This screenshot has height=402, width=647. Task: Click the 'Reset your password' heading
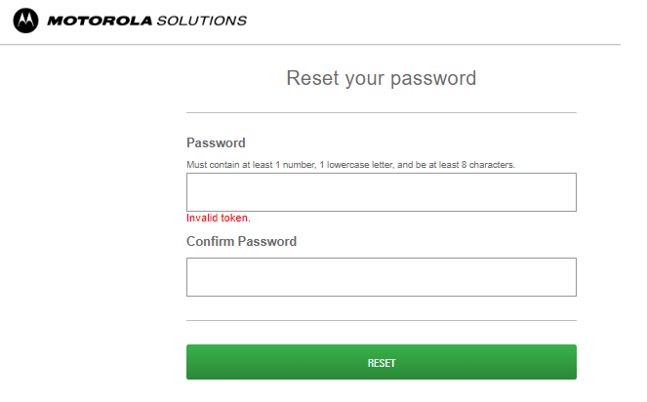(382, 79)
